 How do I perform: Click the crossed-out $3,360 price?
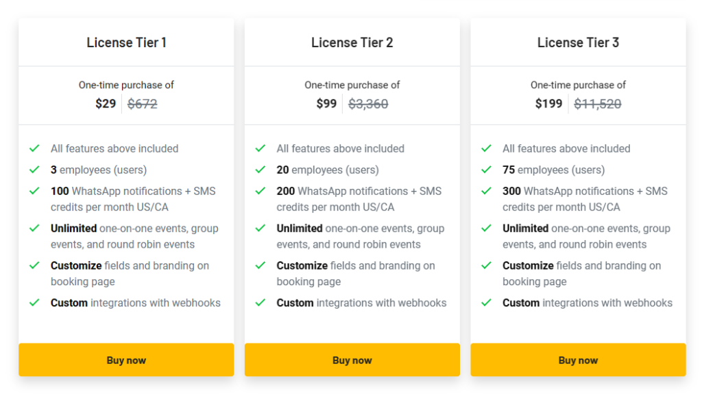click(368, 104)
